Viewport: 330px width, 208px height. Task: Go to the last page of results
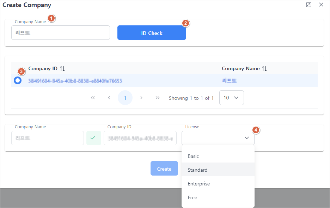[158, 98]
